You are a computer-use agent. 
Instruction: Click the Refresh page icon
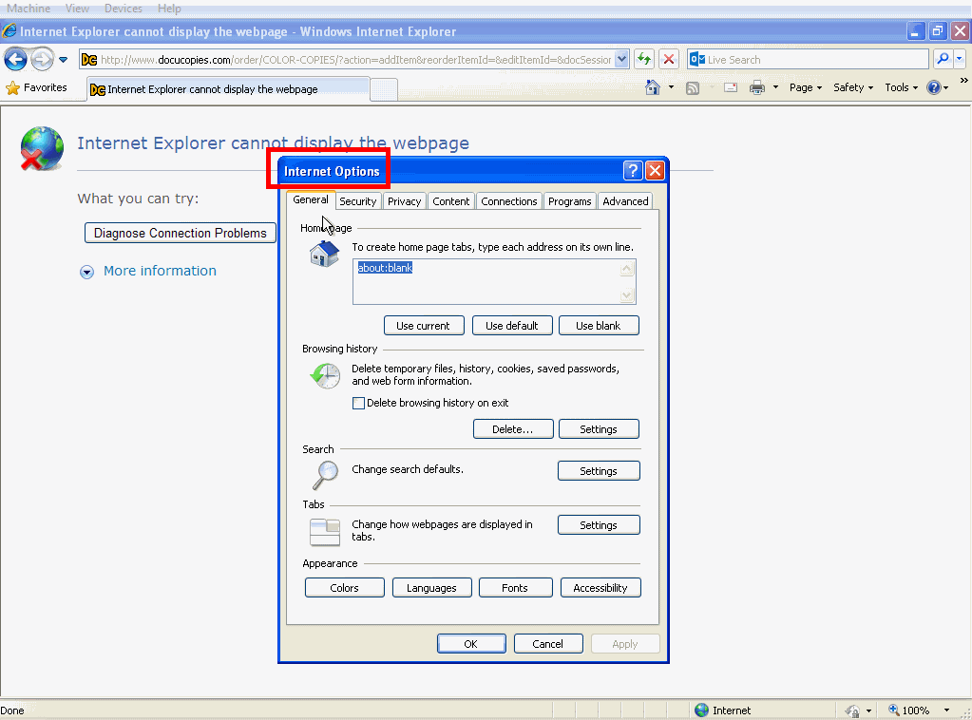coord(644,60)
